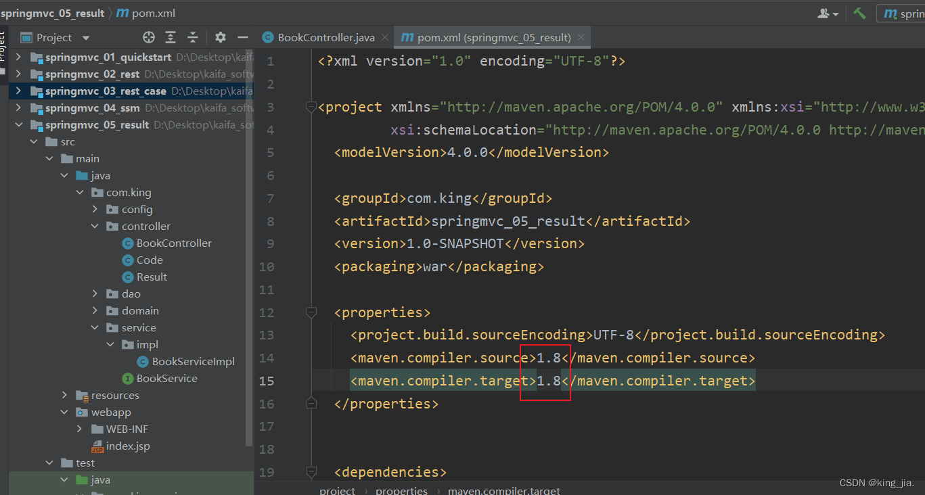
Task: Fold the dependencies block at line 19
Action: 311,472
